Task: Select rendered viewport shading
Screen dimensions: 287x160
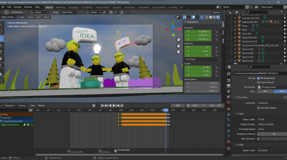Action: [218, 17]
